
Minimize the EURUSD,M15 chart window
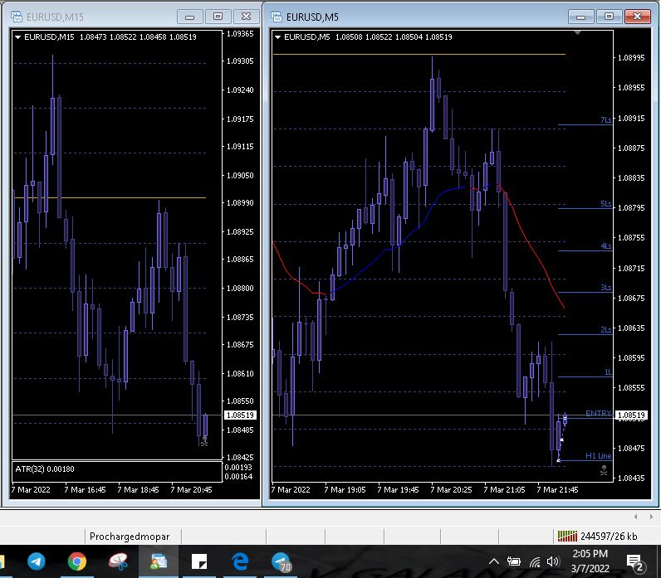(x=190, y=17)
